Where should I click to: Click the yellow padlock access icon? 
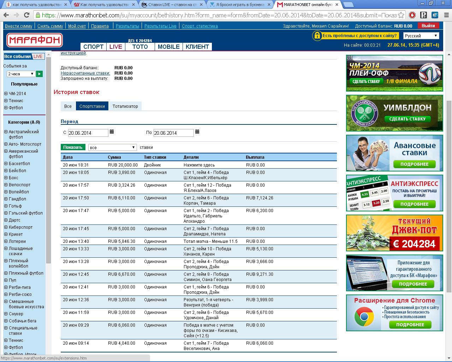317,36
